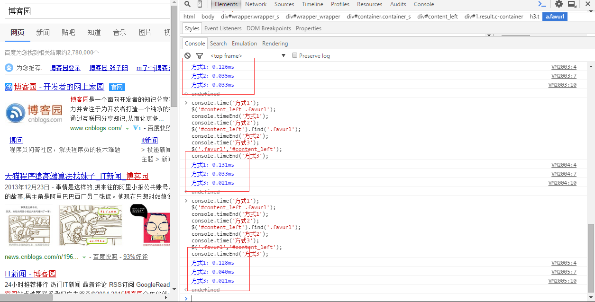Screen dimensions: 595x302
Task: Open the Emulation drawer tab
Action: point(244,44)
